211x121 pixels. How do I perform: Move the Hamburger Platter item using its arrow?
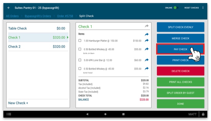[147, 40]
